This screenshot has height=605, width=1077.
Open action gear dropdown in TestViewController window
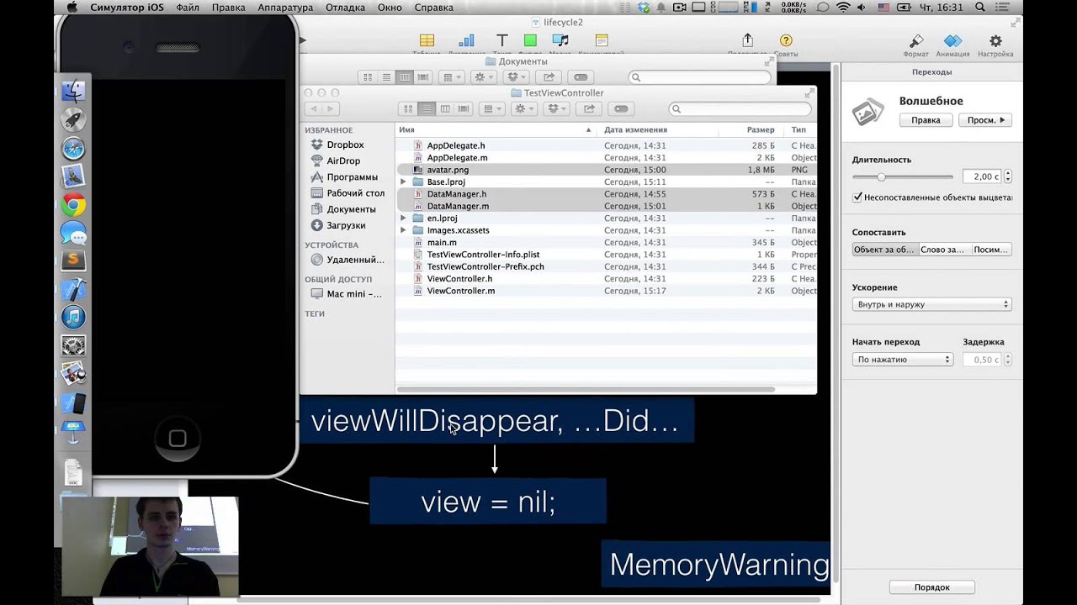click(x=524, y=108)
